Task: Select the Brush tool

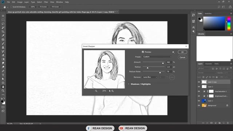Action: click(3, 44)
